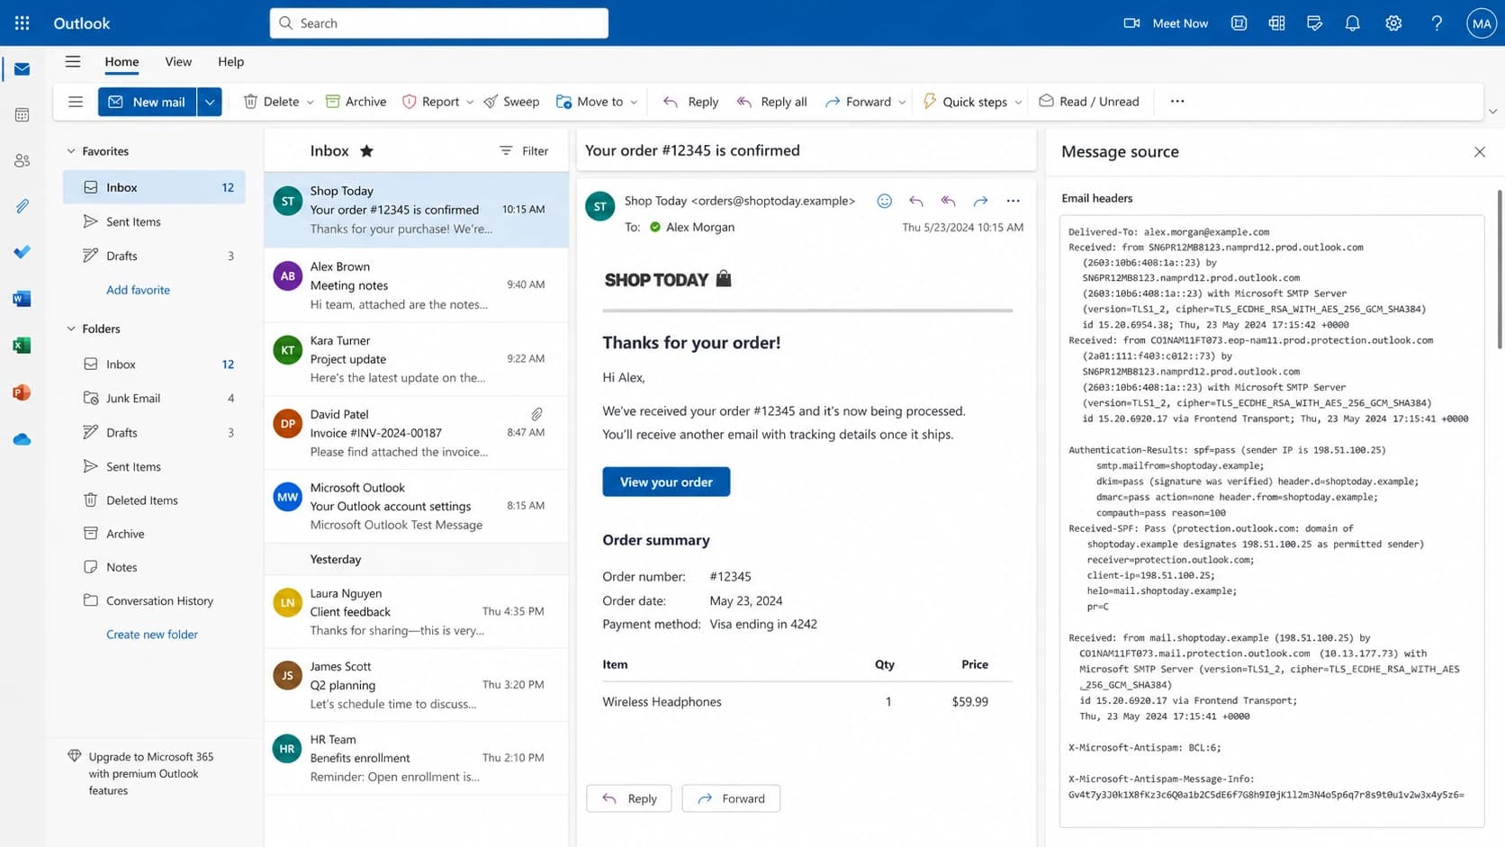Click the New mail button

point(148,102)
